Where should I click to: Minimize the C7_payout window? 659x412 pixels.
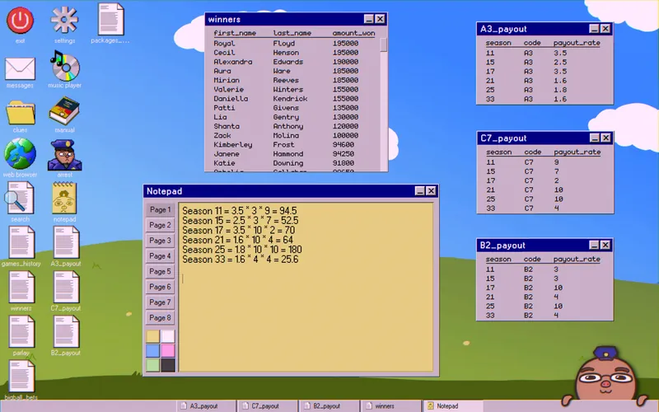pos(594,138)
